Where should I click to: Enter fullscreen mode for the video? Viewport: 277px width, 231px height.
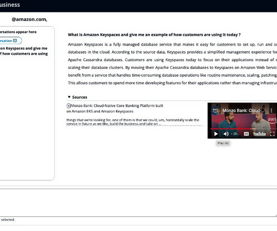pos(272,134)
